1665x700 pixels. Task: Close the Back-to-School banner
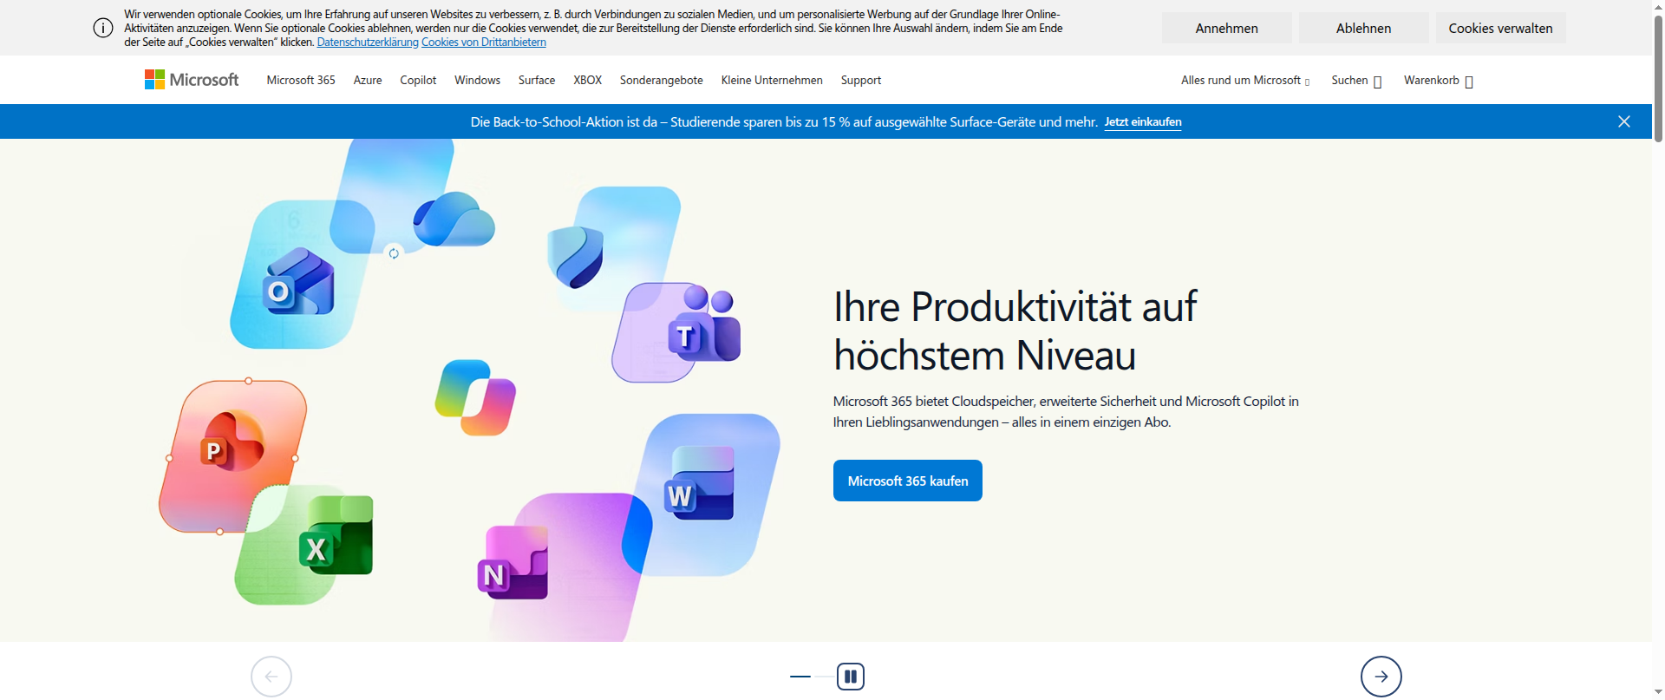pos(1624,121)
